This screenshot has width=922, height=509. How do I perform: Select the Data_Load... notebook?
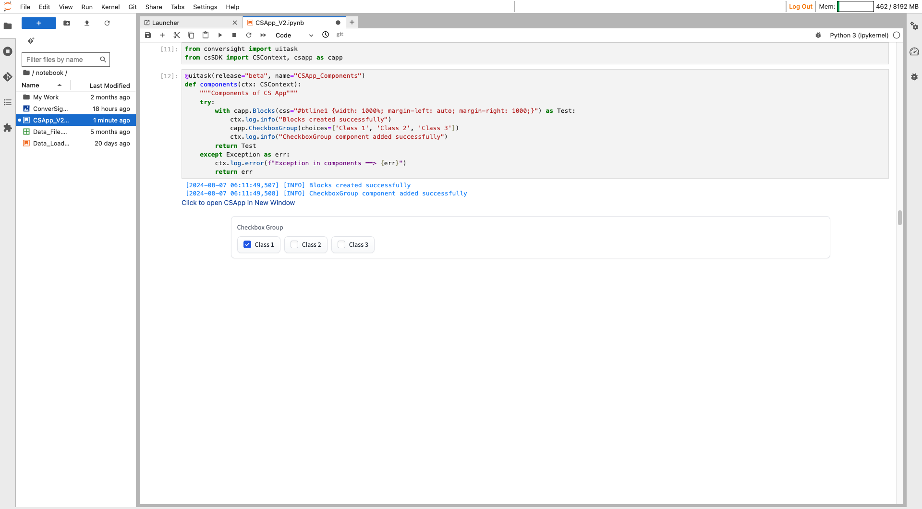tap(76, 143)
